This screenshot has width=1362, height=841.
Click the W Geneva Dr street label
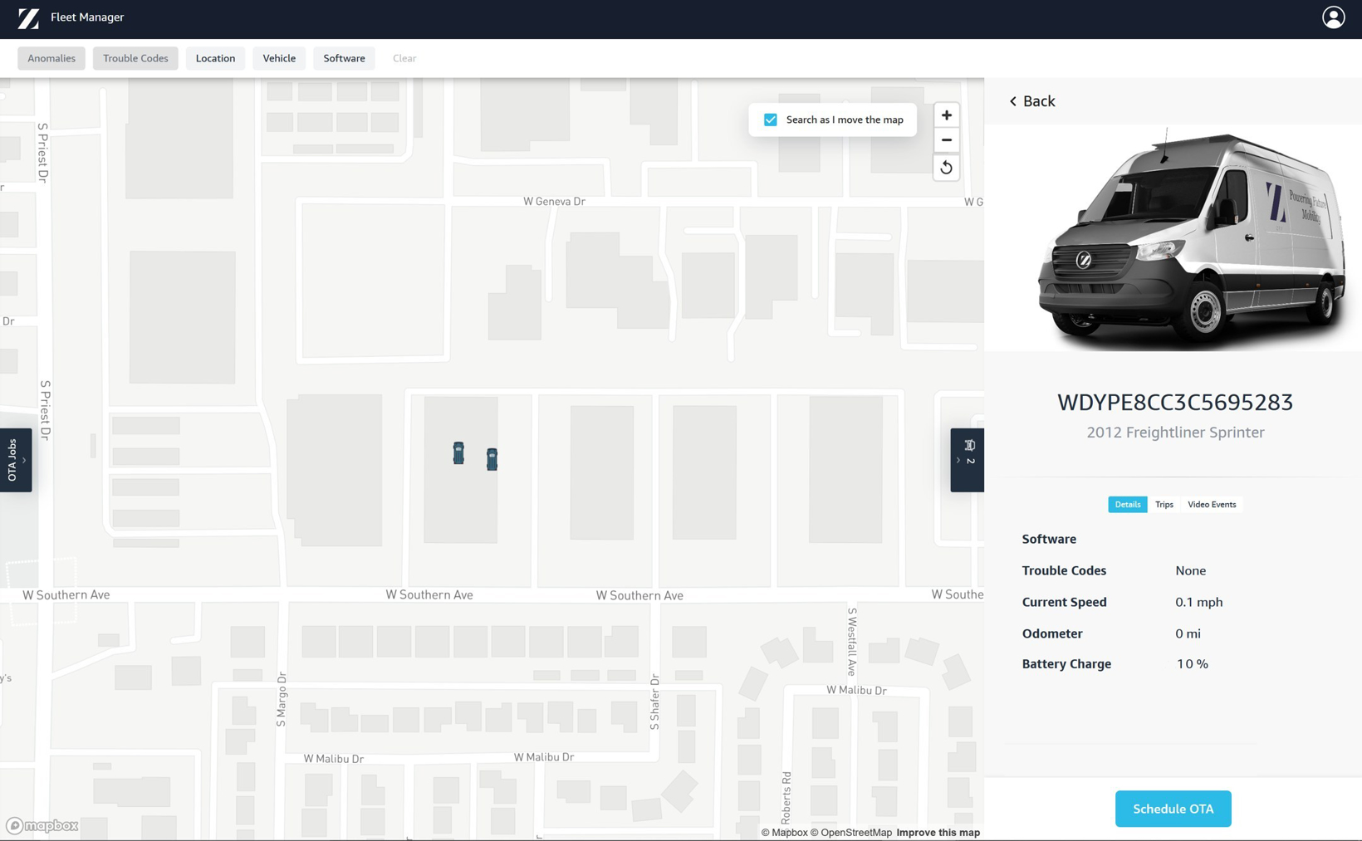pos(554,202)
